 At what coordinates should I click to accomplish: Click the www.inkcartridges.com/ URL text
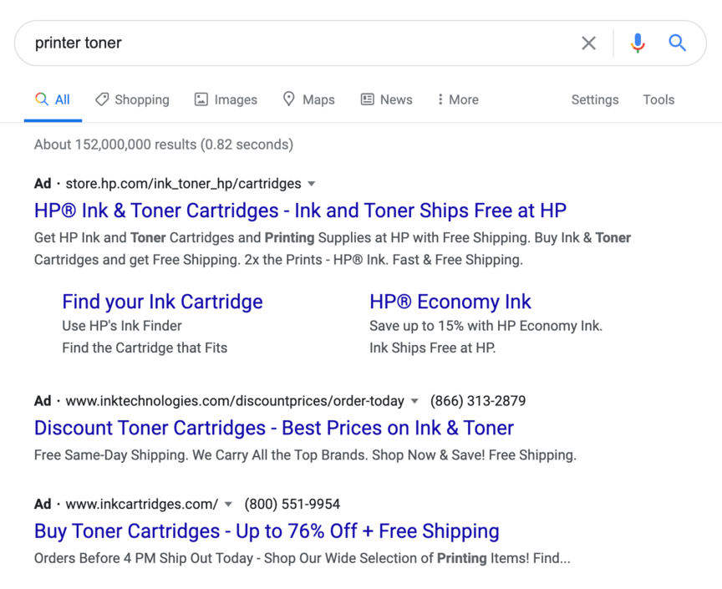click(142, 505)
